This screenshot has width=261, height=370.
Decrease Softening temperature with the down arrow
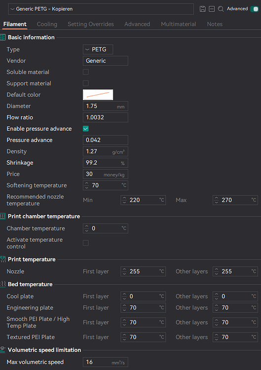click(x=87, y=187)
